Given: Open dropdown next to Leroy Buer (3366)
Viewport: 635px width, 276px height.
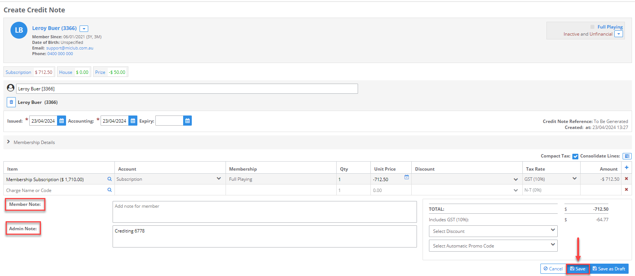Looking at the screenshot, I should 84,28.
